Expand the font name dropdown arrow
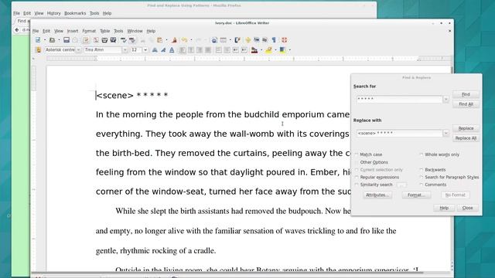Image resolution: width=495 pixels, height=278 pixels. pos(125,49)
